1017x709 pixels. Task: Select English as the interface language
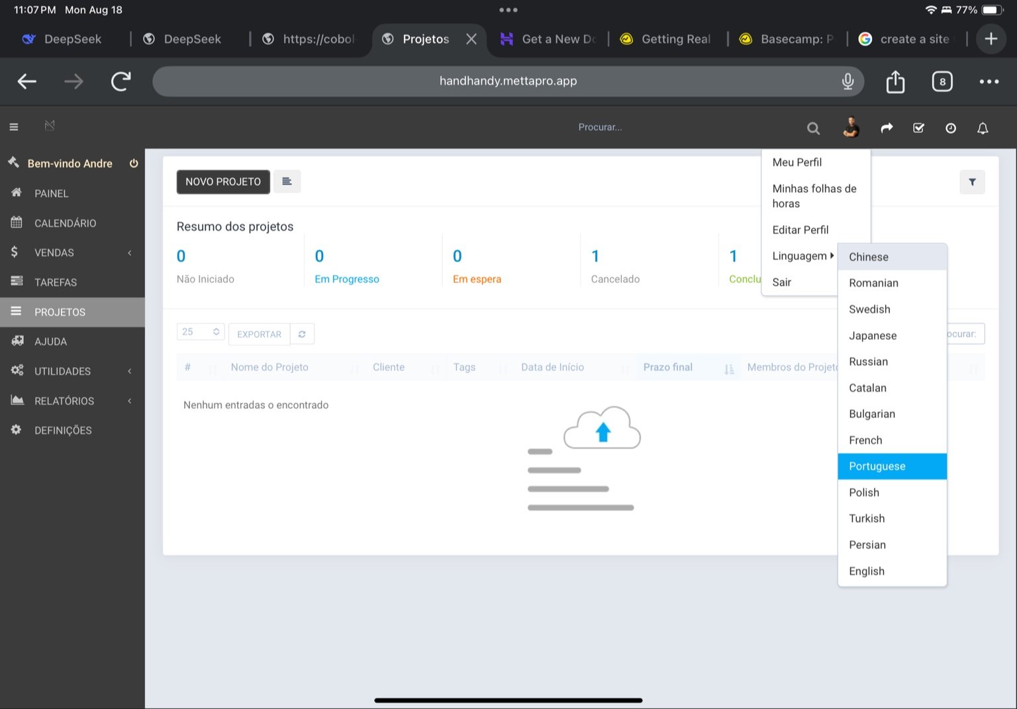click(x=866, y=571)
